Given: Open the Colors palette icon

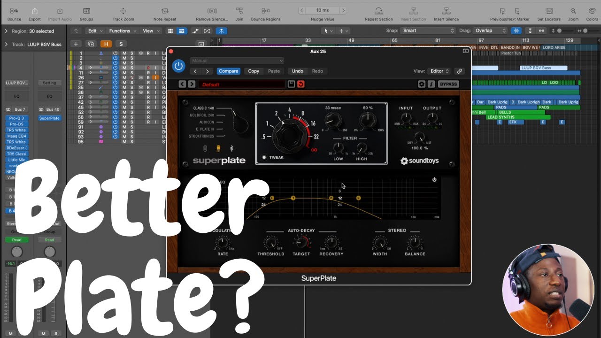Looking at the screenshot, I should [592, 11].
